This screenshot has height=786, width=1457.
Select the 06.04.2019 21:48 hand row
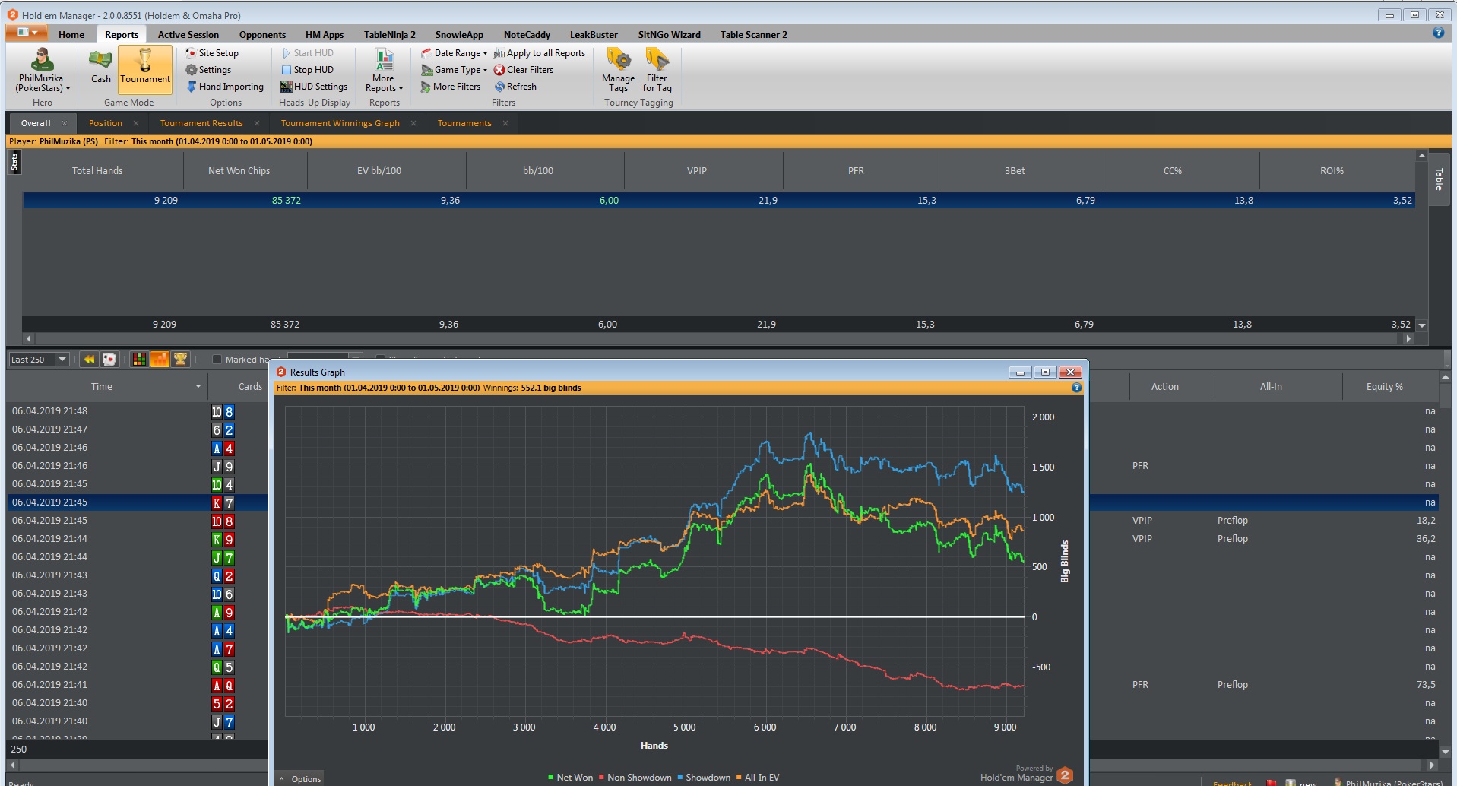[x=137, y=411]
